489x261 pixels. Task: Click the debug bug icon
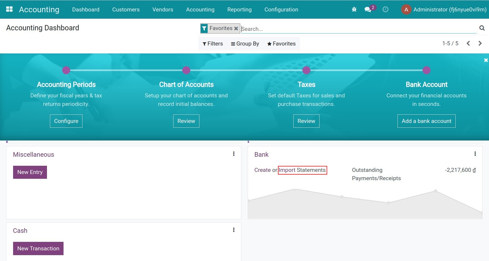[x=354, y=10]
